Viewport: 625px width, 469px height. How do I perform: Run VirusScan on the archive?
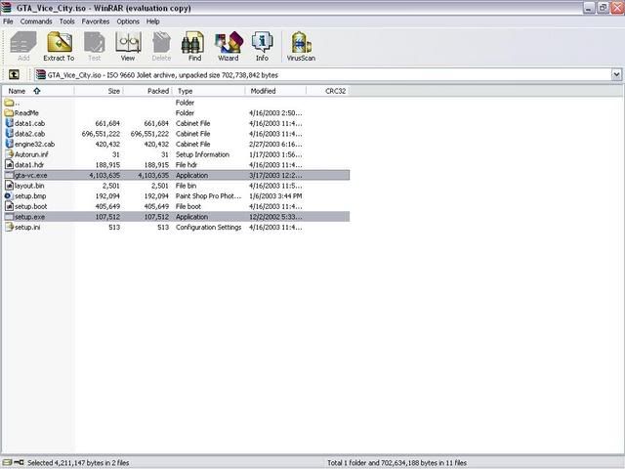click(301, 46)
